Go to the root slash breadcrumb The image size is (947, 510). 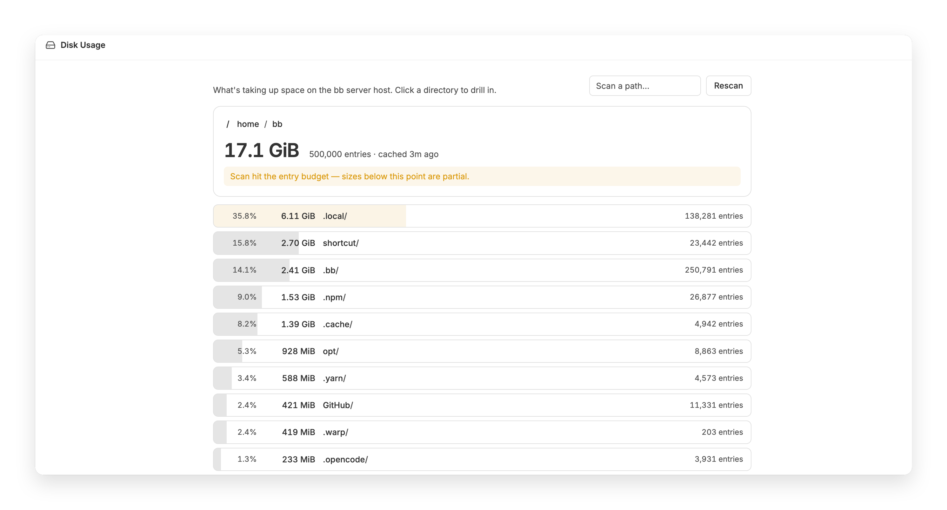(x=228, y=124)
